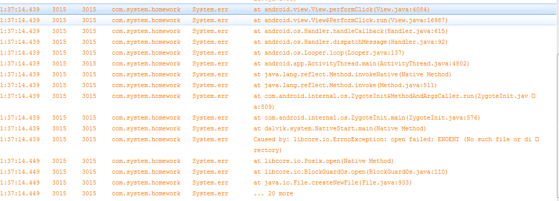
Task: Select the '... 20 more' log row
Action: coord(278,193)
